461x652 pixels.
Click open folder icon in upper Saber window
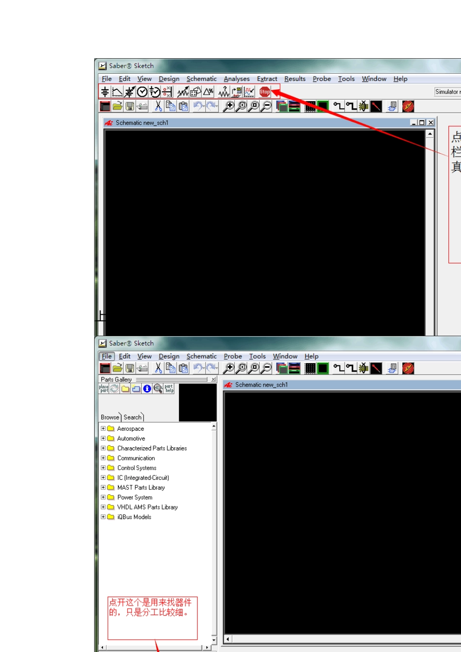click(117, 106)
